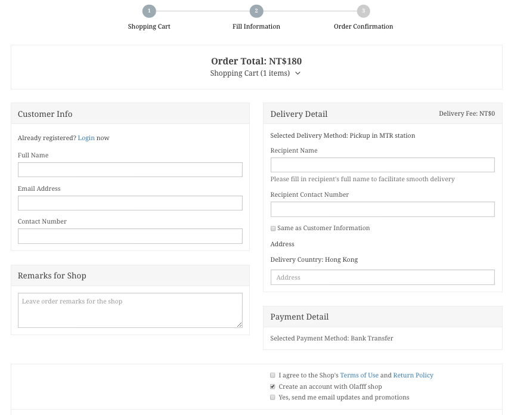Enable email updates and promotions checkbox
508x415 pixels.
click(x=272, y=397)
